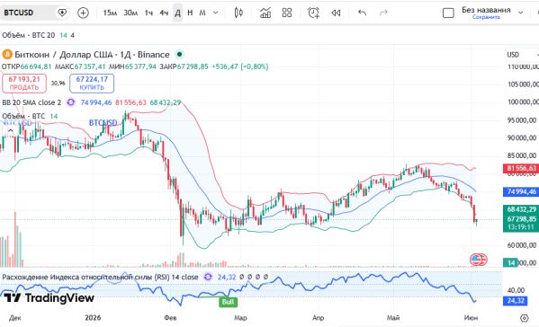Expand the layout name dropdown chevron
The height and width of the screenshot is (327, 539).
521,13
